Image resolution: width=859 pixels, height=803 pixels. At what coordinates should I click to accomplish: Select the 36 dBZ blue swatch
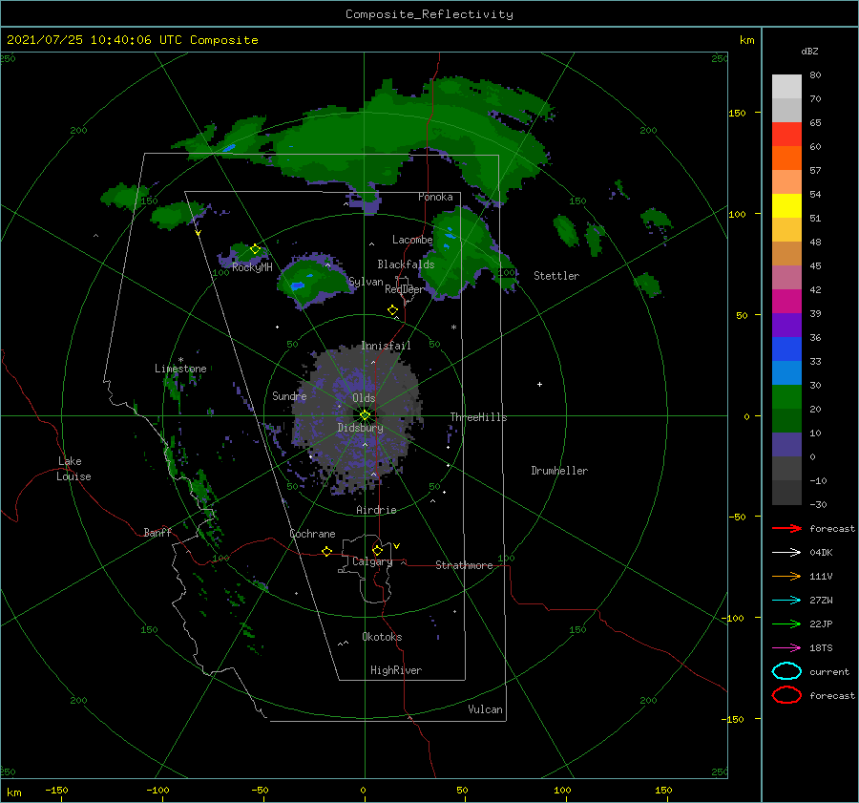786,349
